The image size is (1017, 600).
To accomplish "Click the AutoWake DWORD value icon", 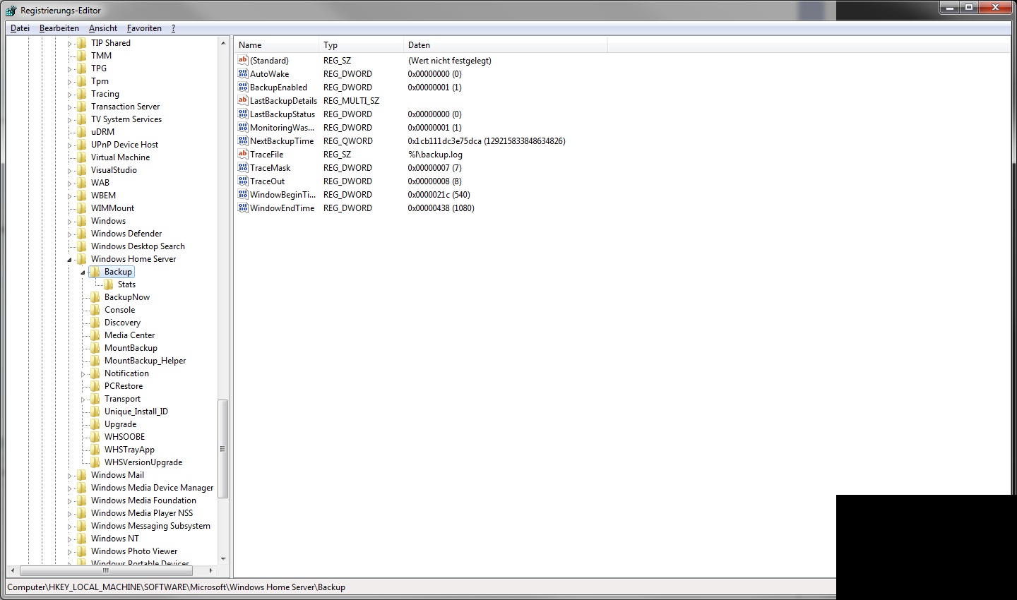I will pyautogui.click(x=243, y=73).
